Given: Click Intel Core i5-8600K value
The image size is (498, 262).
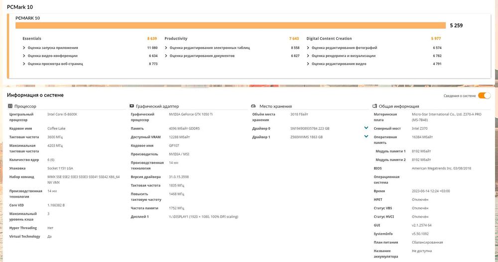Looking at the screenshot, I should tap(62, 114).
